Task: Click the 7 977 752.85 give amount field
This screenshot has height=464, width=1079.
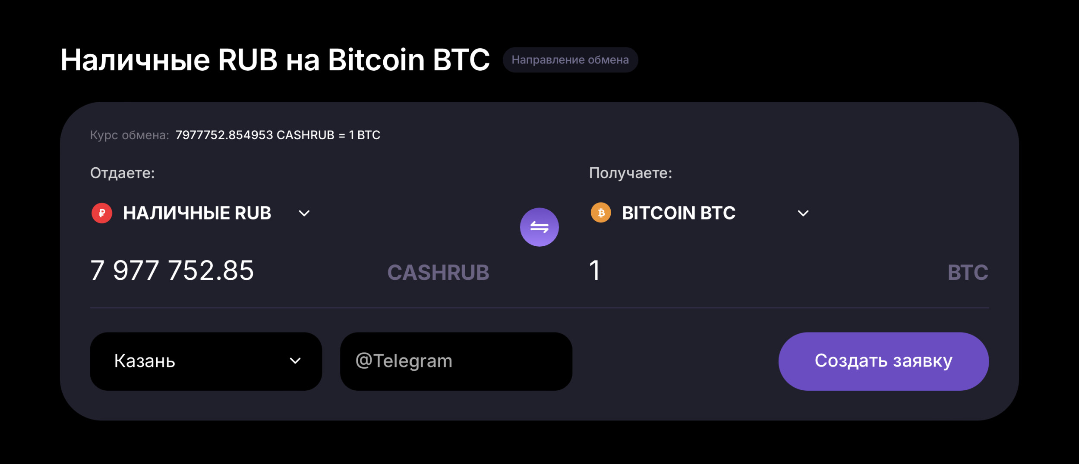Action: pos(173,271)
